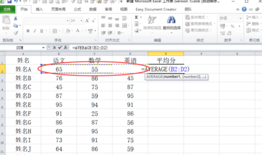
Task: Open the Name Box dropdown next to SUM
Action: pos(43,48)
